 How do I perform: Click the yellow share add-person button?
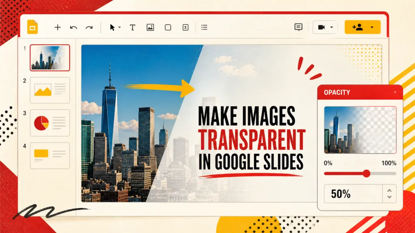[x=357, y=27]
